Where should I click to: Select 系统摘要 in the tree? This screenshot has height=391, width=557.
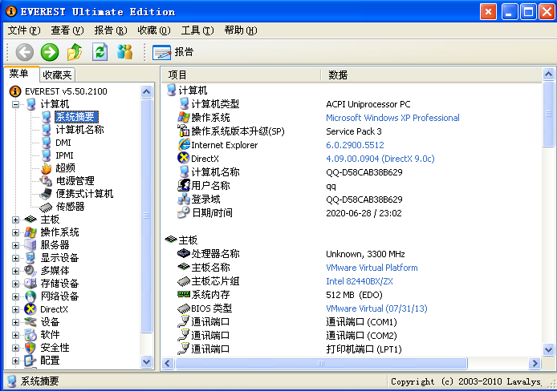click(x=76, y=117)
